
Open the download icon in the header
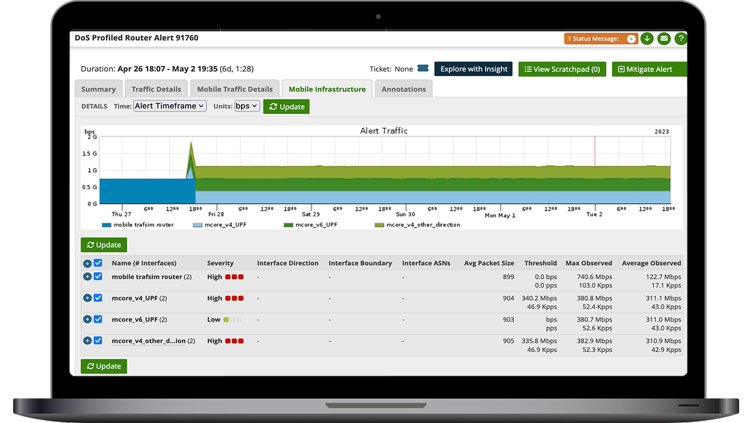[x=647, y=38]
